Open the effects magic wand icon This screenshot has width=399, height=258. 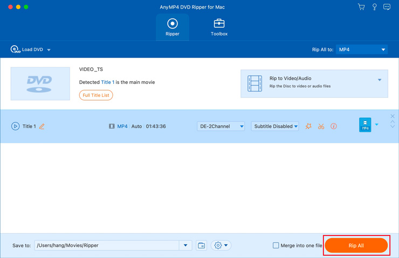(x=308, y=126)
